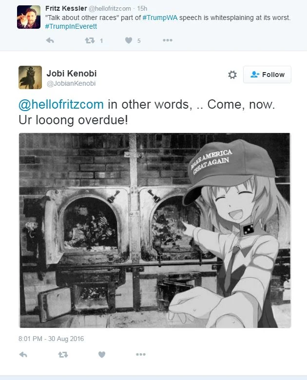Open the @hellofritzcom mention link
This screenshot has height=380, width=307.
(61, 104)
